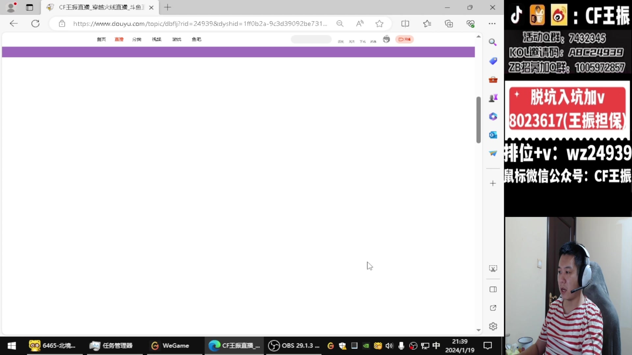The width and height of the screenshot is (632, 355).
Task: Open the Edge sidebar tools briefcase
Action: (x=493, y=80)
